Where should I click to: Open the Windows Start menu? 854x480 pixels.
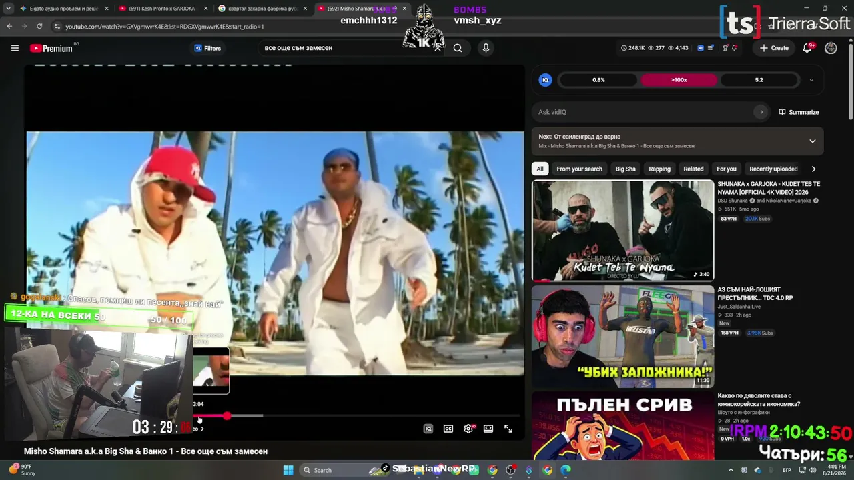(x=288, y=470)
